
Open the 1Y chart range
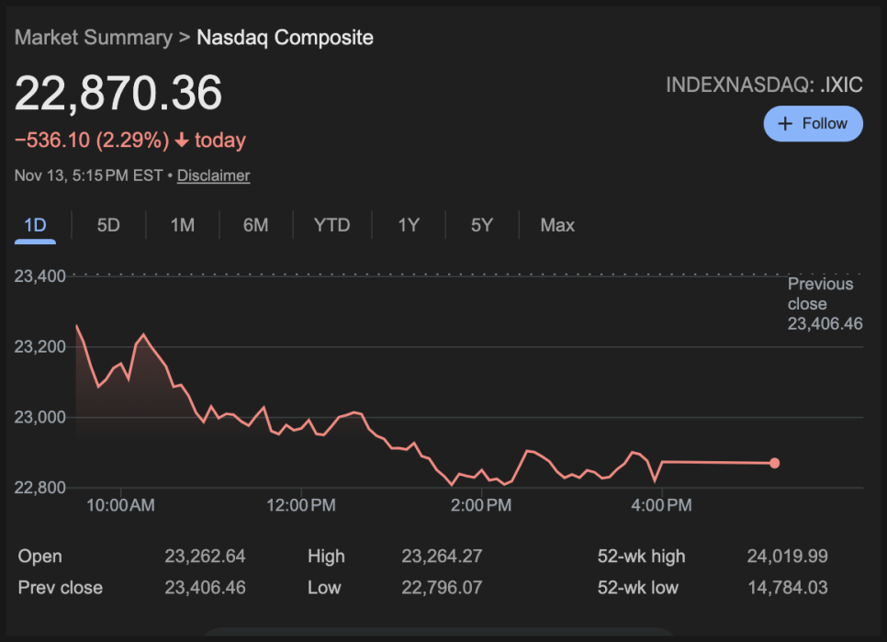pyautogui.click(x=409, y=226)
